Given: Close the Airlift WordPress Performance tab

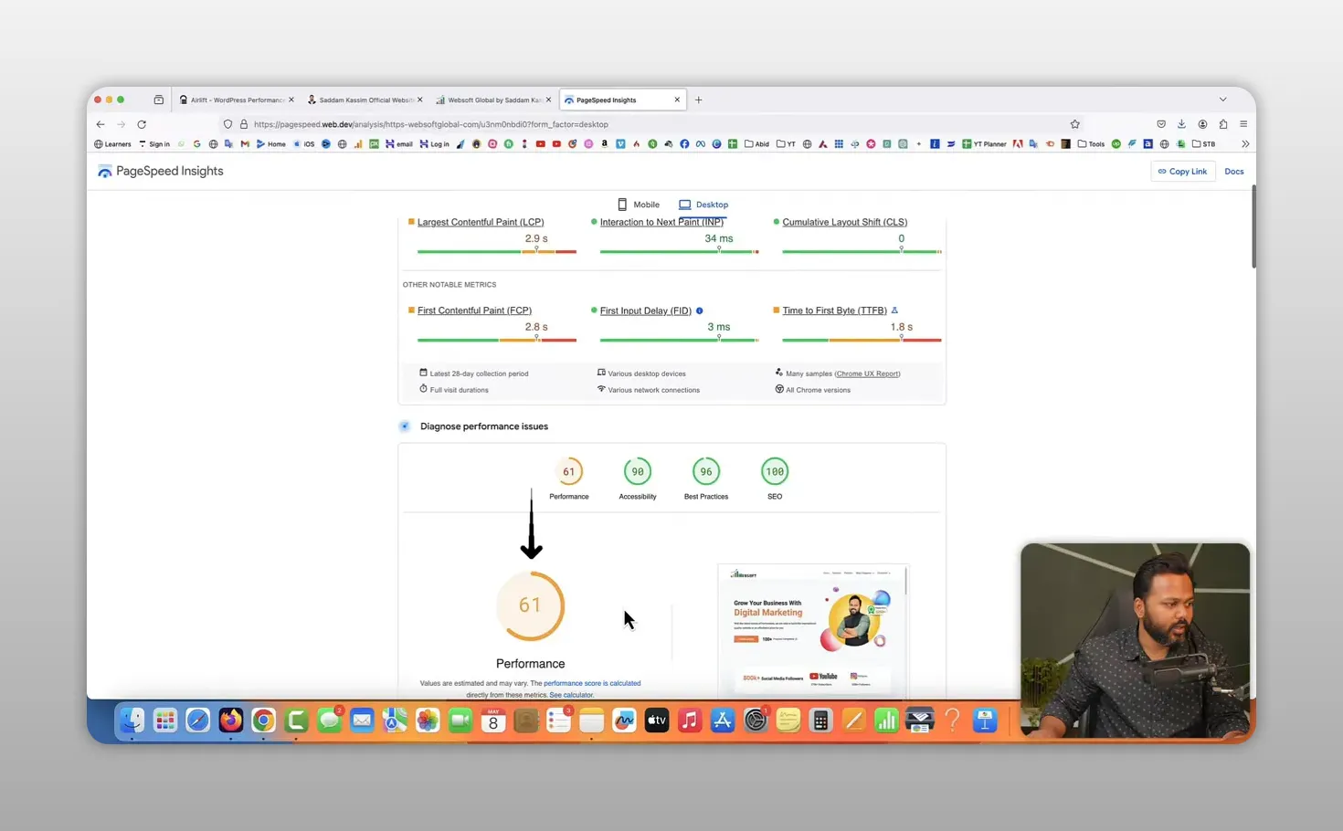Looking at the screenshot, I should (x=291, y=100).
